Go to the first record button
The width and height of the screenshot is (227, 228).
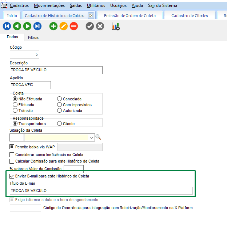click(x=7, y=26)
